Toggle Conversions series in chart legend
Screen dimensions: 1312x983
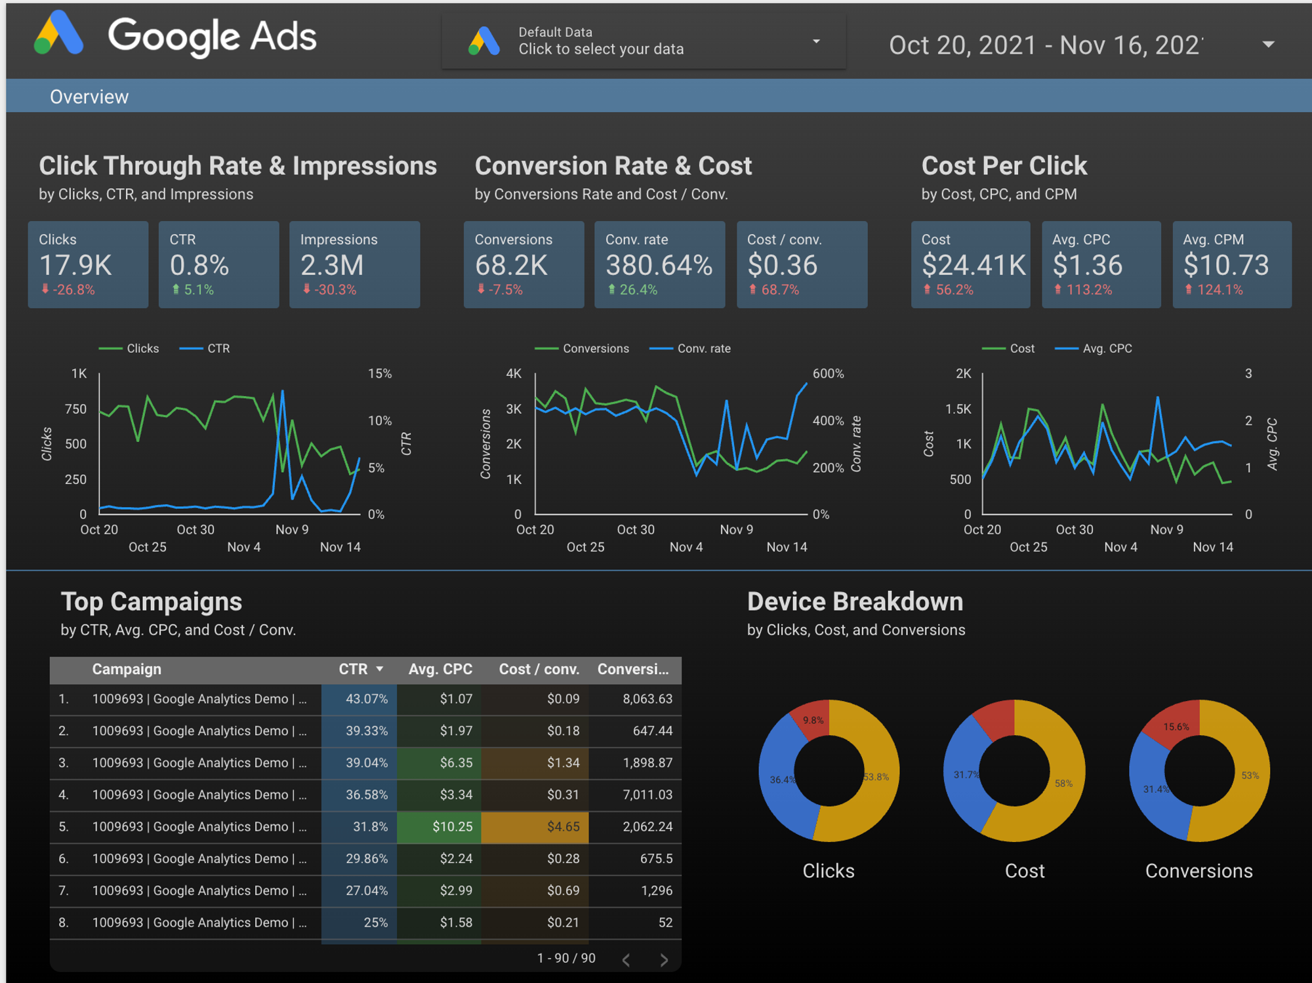582,348
